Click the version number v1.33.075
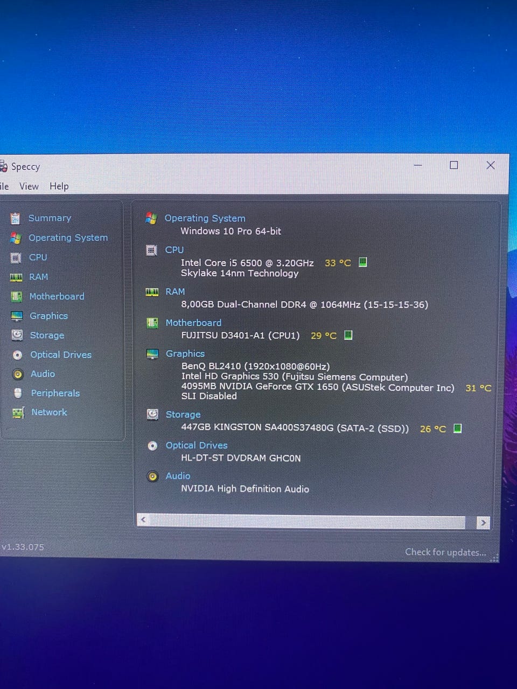The height and width of the screenshot is (689, 517). [23, 547]
